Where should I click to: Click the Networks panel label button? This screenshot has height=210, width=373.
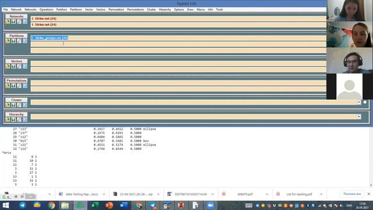point(16,16)
